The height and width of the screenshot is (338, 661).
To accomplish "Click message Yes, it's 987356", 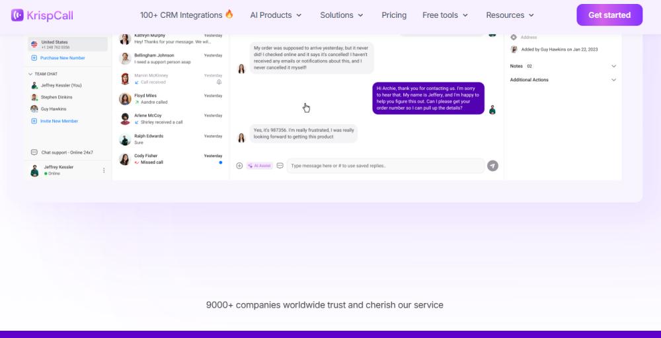I will (303, 133).
